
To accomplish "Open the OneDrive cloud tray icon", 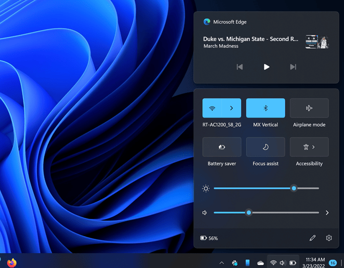I will click(x=261, y=263).
